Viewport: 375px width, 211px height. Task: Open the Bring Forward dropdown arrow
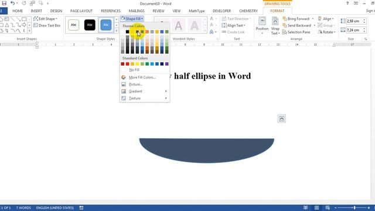312,19
